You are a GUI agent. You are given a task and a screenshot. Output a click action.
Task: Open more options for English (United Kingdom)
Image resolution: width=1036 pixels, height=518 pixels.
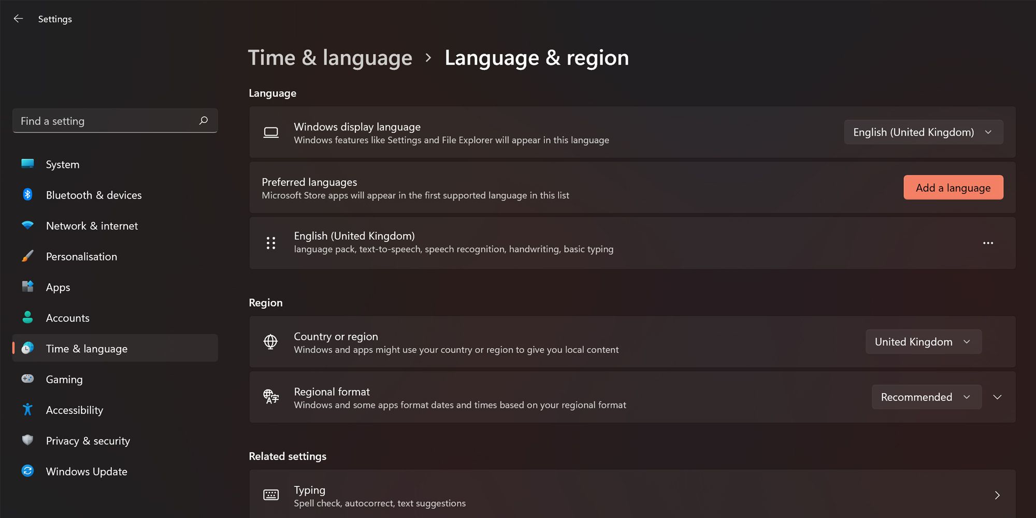click(988, 243)
